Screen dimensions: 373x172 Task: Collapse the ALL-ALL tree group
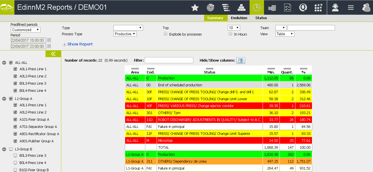(4, 63)
